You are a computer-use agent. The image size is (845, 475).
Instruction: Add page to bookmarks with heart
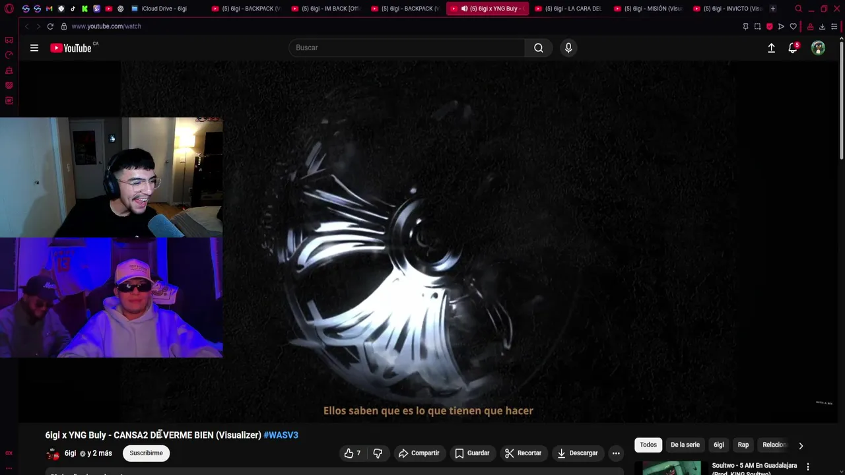(793, 26)
